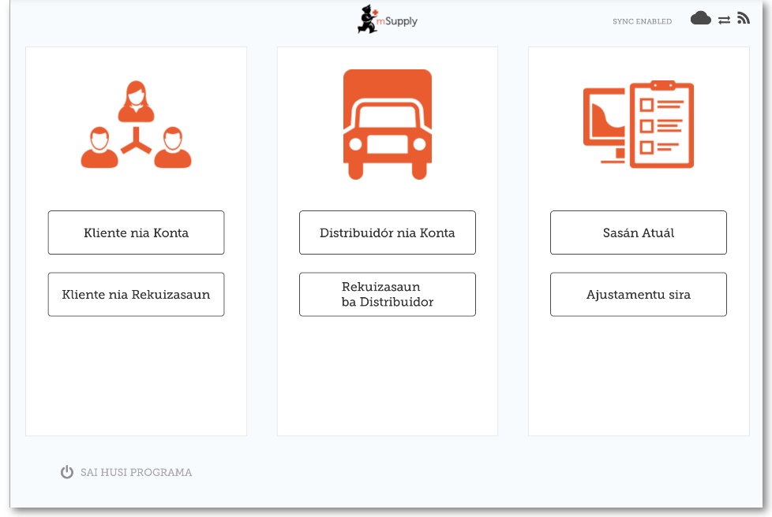
Task: Click the SYNC ENABLED status label
Action: [x=642, y=21]
